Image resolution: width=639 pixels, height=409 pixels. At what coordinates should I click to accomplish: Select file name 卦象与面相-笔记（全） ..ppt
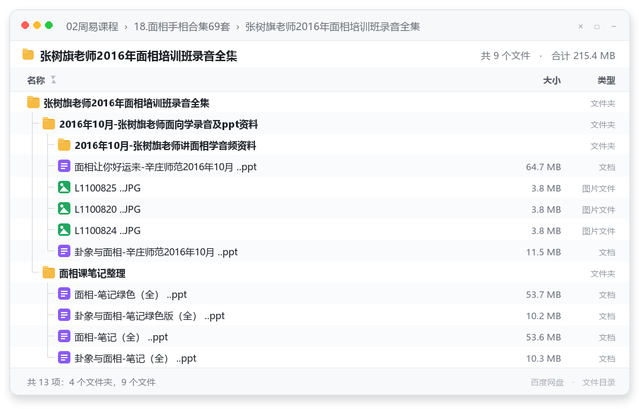135,358
